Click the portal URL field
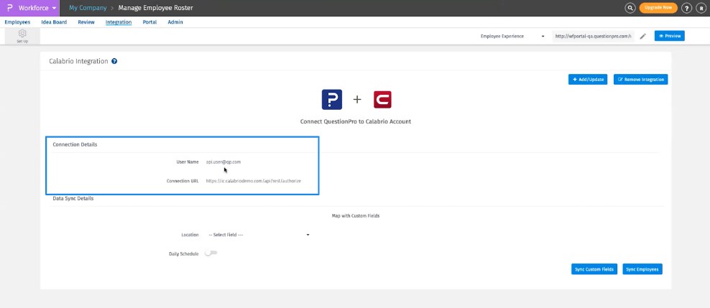Viewport: 710px width, 308px height. pos(593,36)
